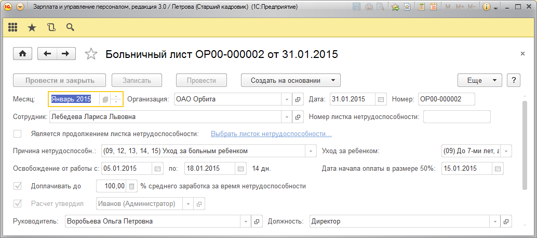Open ОАО Орбита organization card button
Screen dimensions: 537x238
298,99
